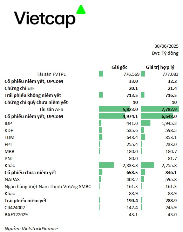Click the Tài sản AFS row label
Viewport: 183px width, 232px height.
[51, 109]
